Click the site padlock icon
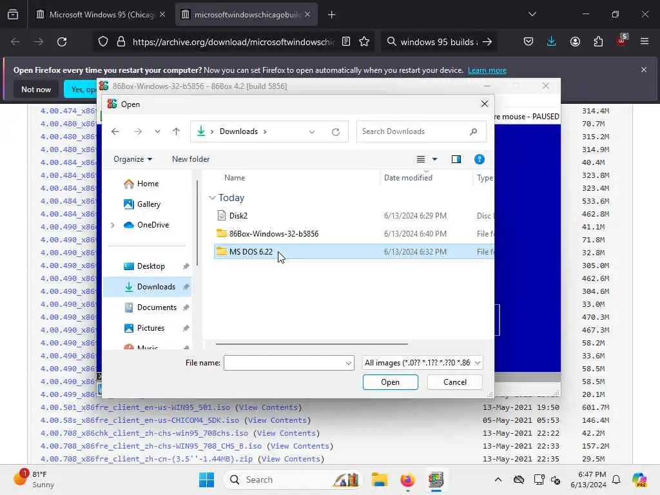Image resolution: width=660 pixels, height=495 pixels. coord(121,42)
